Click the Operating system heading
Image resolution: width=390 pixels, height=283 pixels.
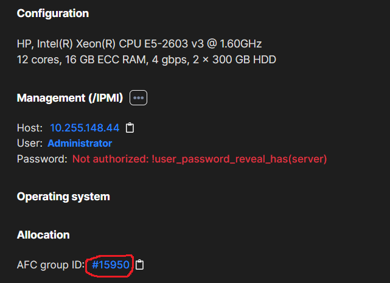coord(63,197)
